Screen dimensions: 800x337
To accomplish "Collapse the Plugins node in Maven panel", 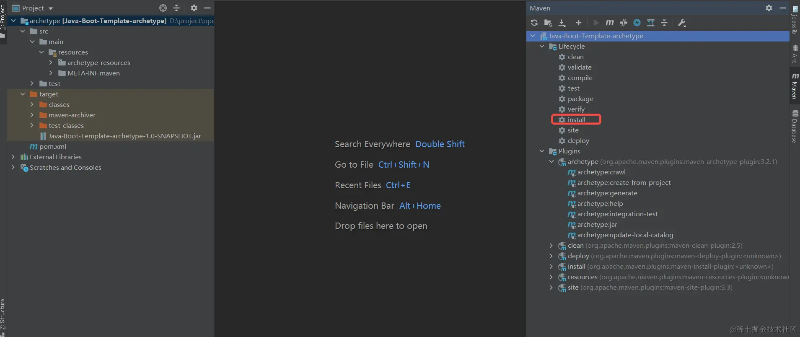I will (x=542, y=151).
